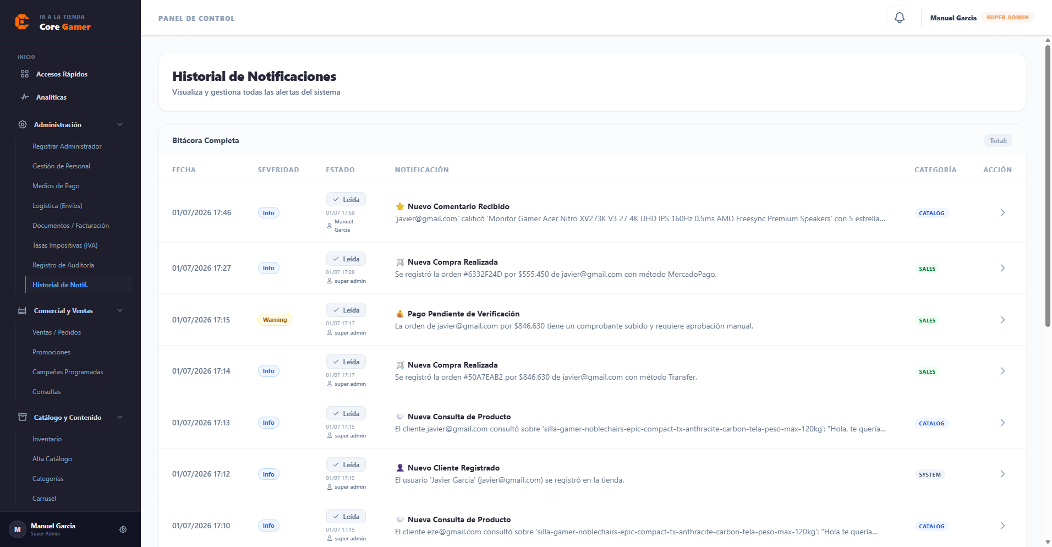Click Leída status of 17:46 notification
Viewport: 1052px width, 547px height.
(x=346, y=199)
